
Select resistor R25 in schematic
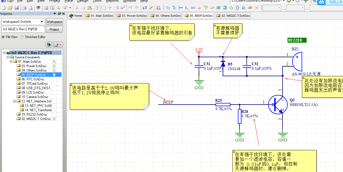coord(223,104)
